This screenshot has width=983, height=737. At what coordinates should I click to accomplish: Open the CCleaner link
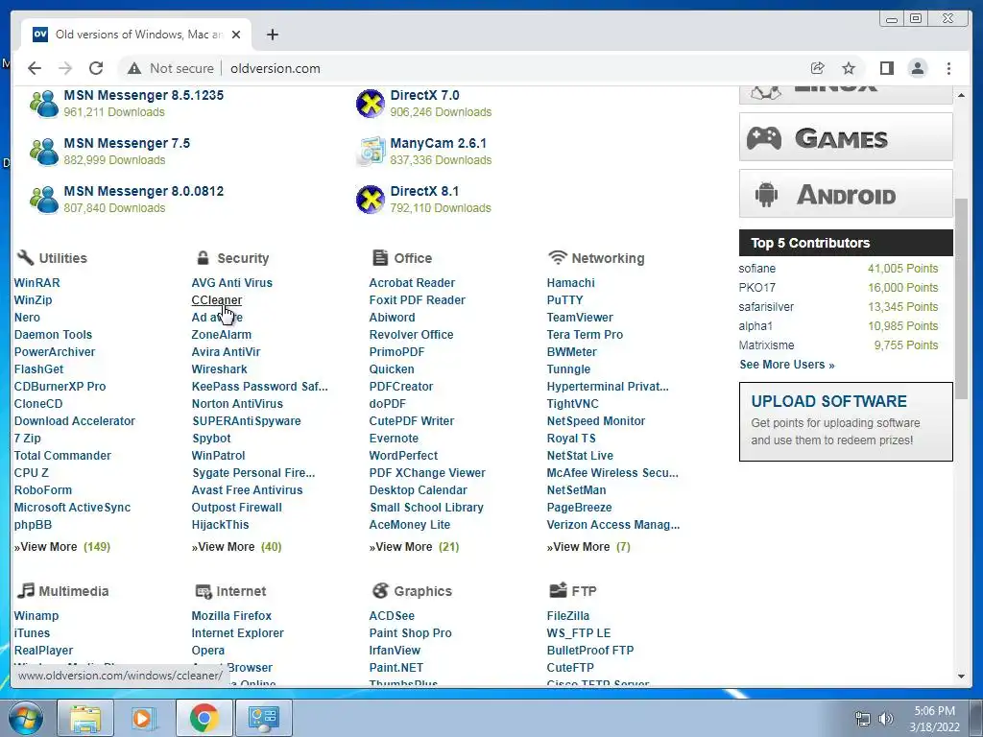point(216,300)
